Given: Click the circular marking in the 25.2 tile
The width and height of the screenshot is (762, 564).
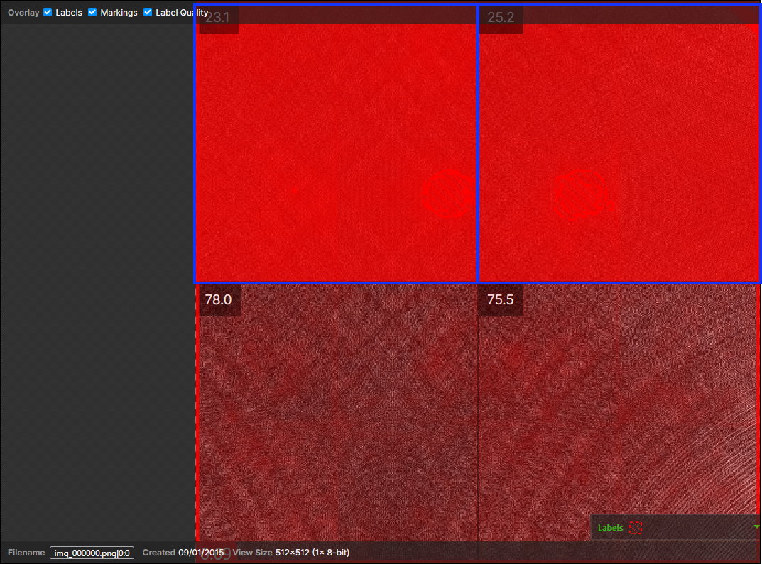Looking at the screenshot, I should 579,193.
